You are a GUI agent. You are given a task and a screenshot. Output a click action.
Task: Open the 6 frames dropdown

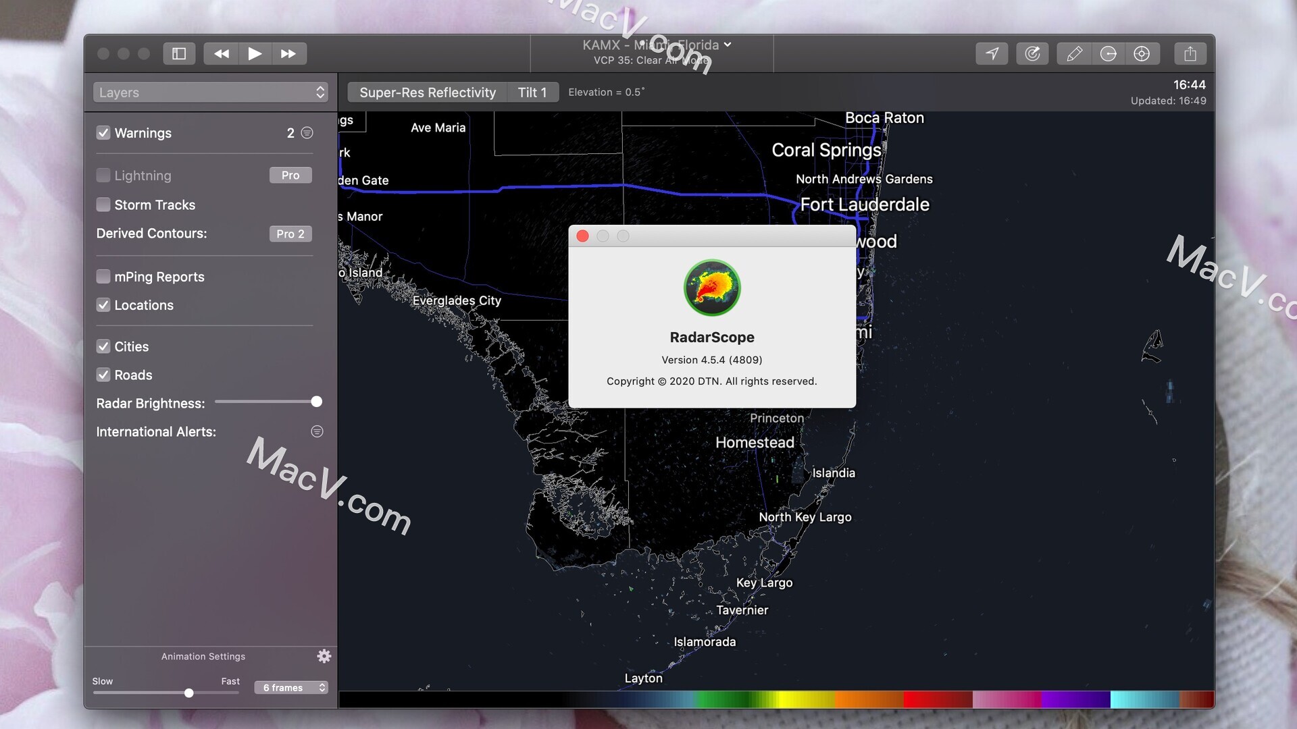(x=291, y=687)
